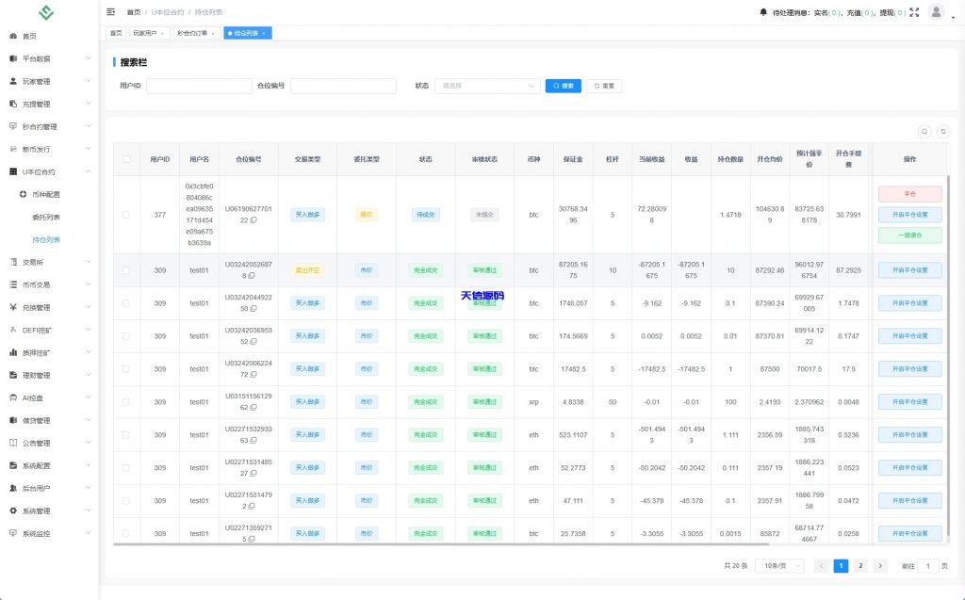
Task: Check the row with position U0324203695352
Action: (x=126, y=336)
